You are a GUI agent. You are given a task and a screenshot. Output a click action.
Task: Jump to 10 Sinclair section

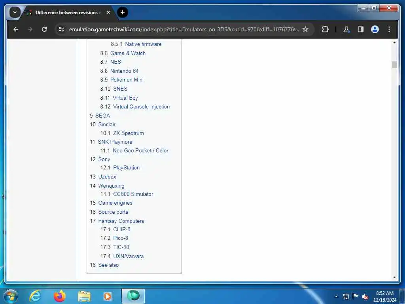pos(102,125)
